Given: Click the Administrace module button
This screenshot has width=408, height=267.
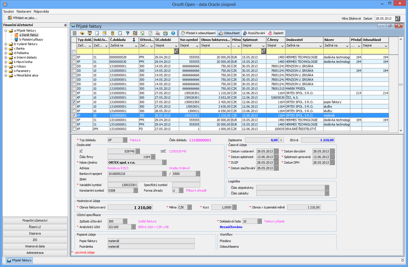Looking at the screenshot, I should [35, 253].
